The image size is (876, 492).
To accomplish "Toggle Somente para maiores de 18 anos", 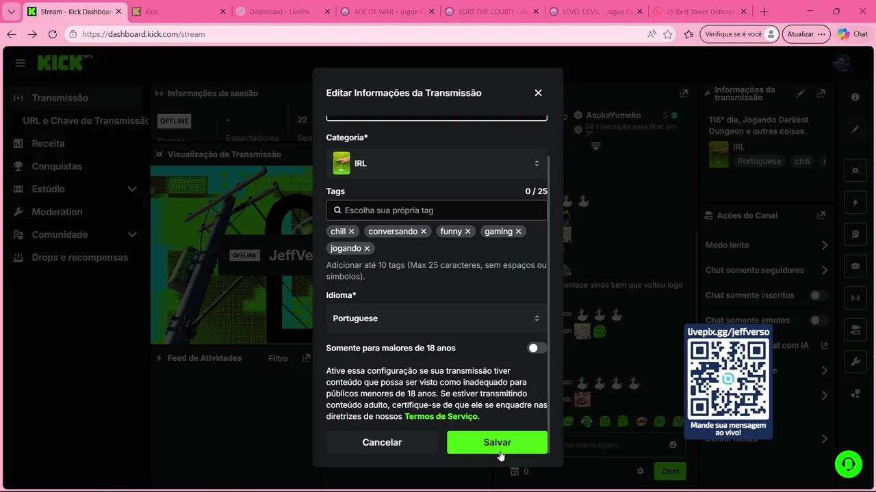I will pyautogui.click(x=537, y=348).
